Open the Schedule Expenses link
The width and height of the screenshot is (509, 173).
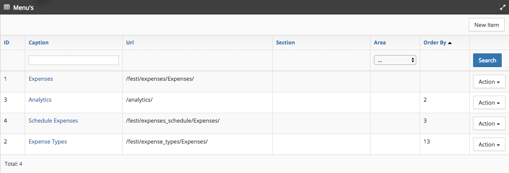click(x=53, y=120)
